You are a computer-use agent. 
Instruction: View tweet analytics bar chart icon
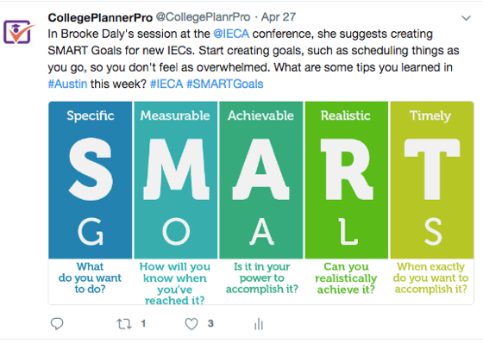coord(259,324)
